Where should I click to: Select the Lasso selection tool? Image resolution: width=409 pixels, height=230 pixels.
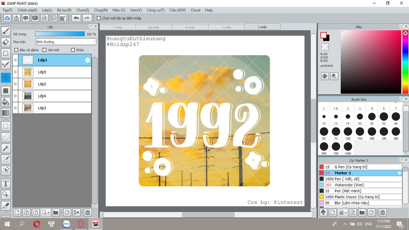tap(6, 137)
